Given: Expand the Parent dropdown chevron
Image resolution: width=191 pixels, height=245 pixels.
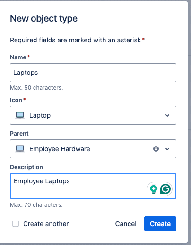Looking at the screenshot, I should (x=167, y=149).
